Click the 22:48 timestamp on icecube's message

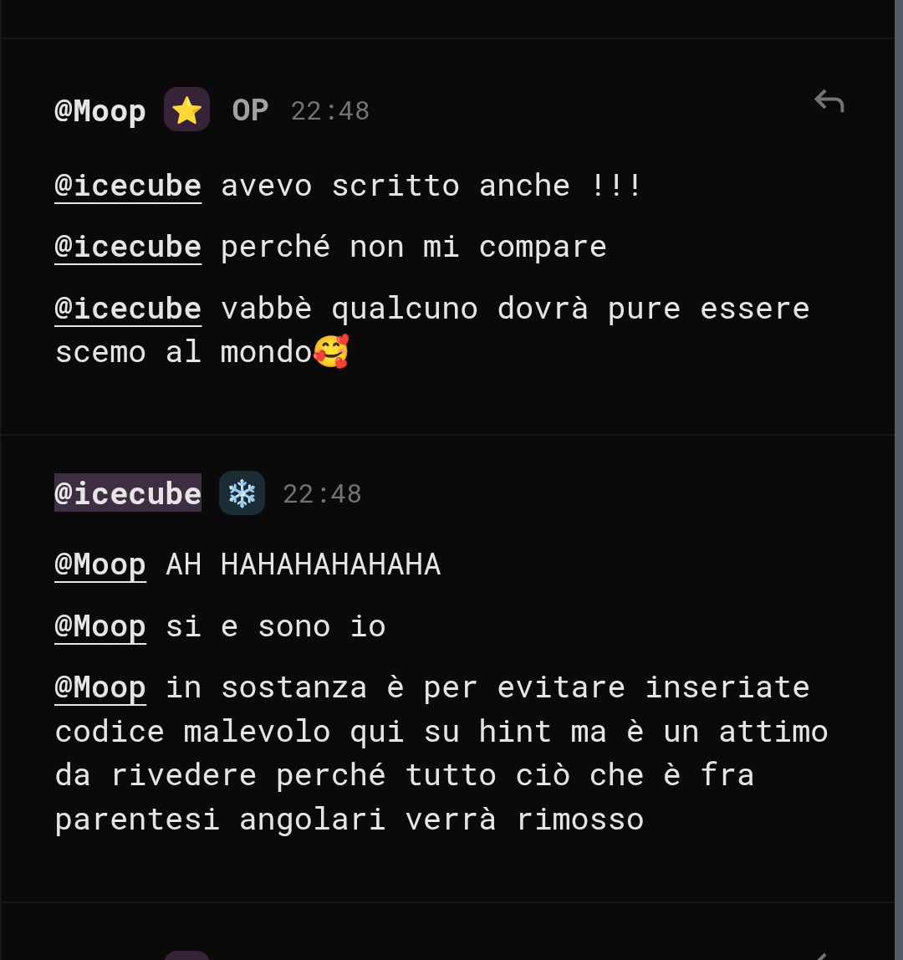pos(322,494)
